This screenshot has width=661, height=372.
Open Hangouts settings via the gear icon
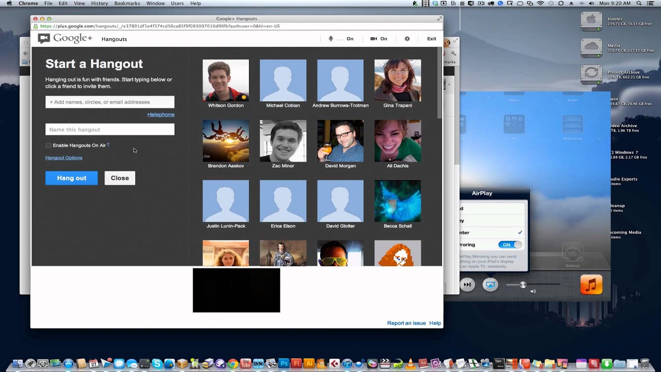click(x=407, y=39)
